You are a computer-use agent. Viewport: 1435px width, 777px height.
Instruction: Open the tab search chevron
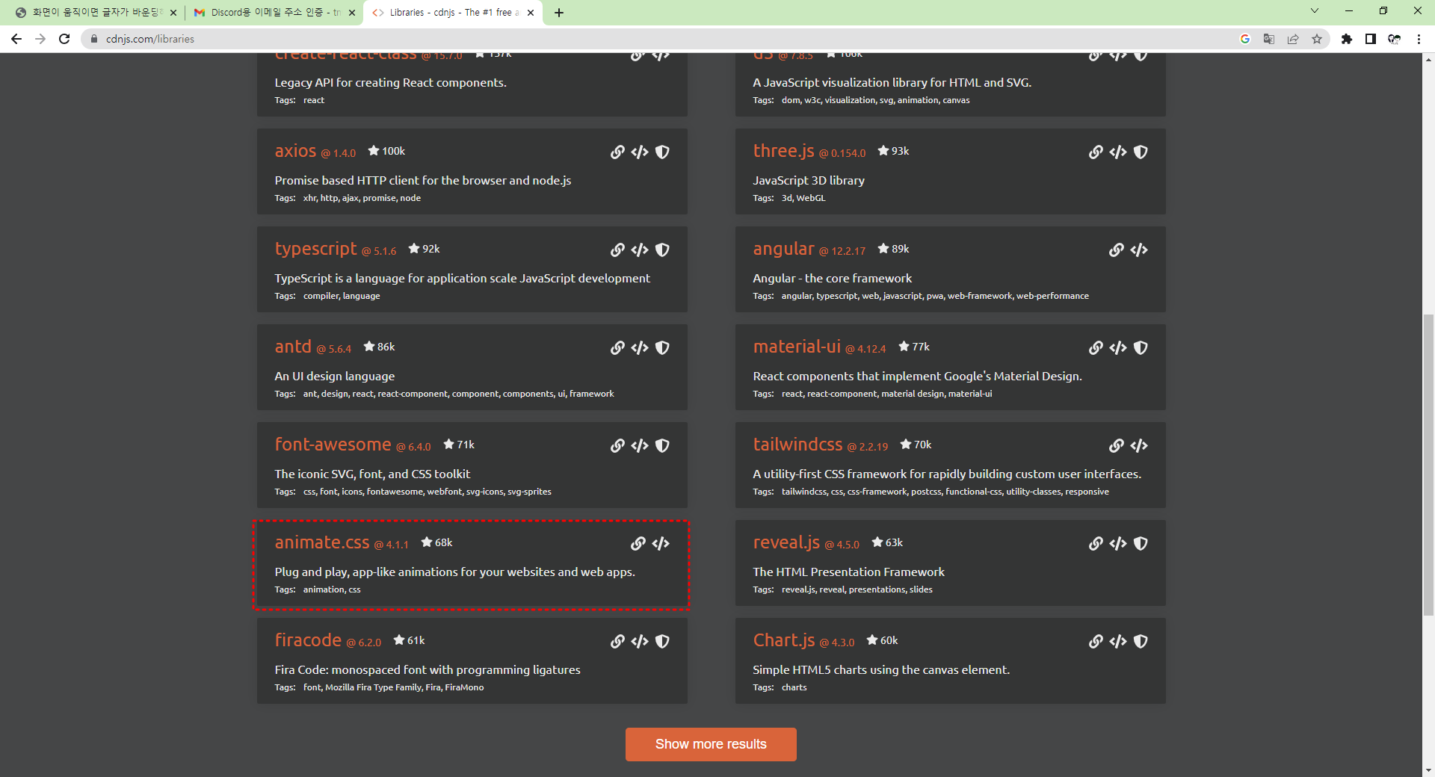click(x=1315, y=10)
